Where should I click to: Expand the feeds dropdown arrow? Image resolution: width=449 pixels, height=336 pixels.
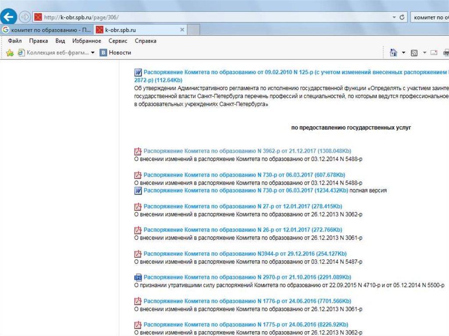[424, 53]
